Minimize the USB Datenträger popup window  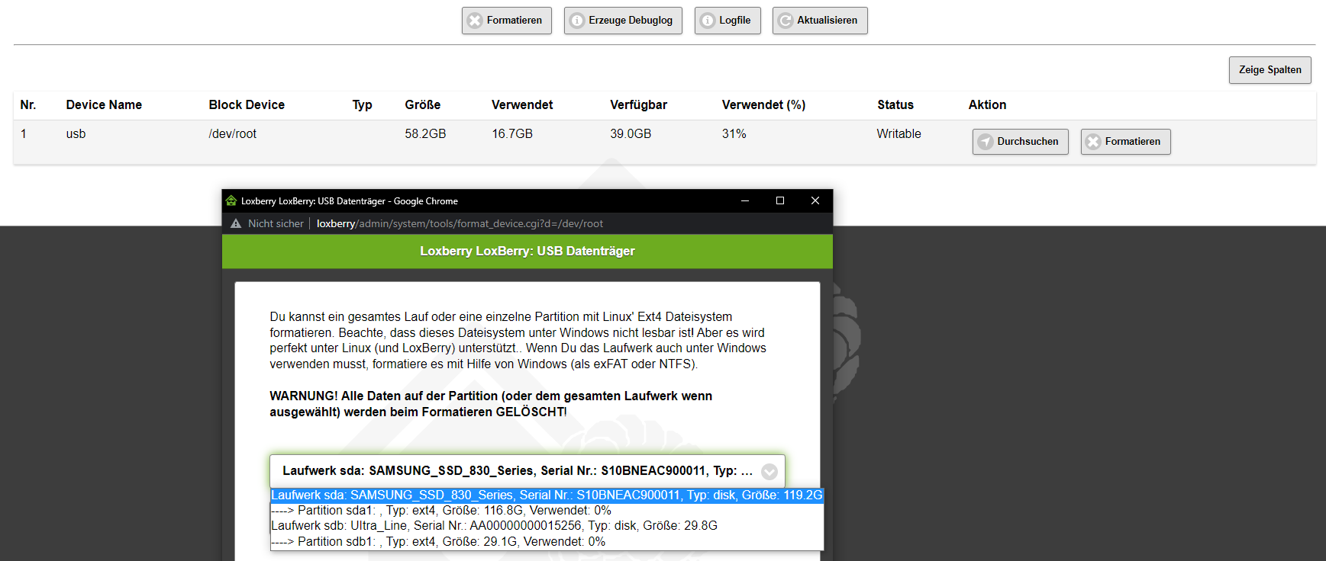point(745,200)
